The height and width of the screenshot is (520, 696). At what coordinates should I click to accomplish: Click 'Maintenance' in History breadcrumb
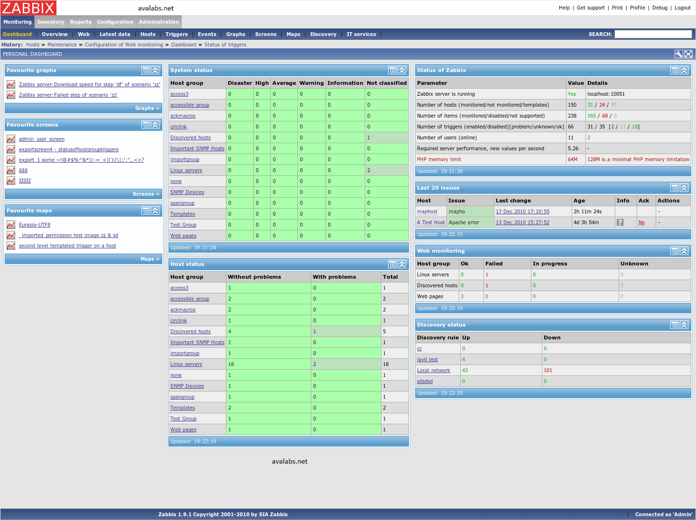pyautogui.click(x=62, y=45)
